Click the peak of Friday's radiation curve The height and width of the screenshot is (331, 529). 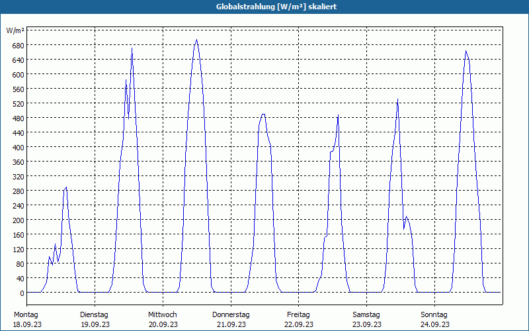tap(338, 115)
